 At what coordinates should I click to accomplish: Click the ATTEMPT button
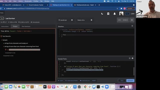pos(130,80)
